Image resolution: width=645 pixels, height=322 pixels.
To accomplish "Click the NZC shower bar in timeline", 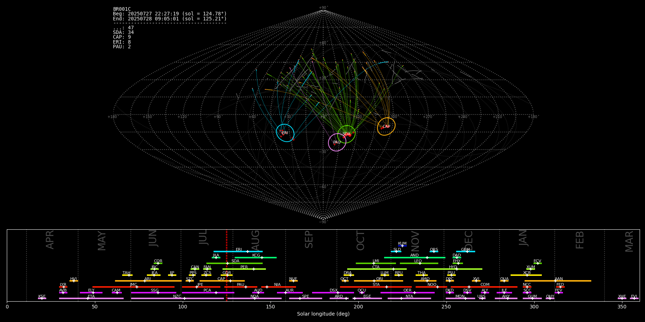I will pyautogui.click(x=177, y=298).
